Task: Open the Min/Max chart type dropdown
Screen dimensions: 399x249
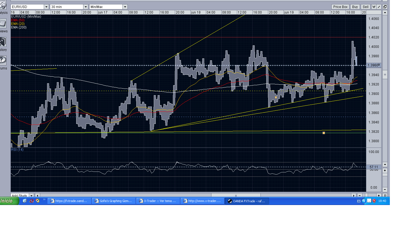Action: click(x=125, y=7)
